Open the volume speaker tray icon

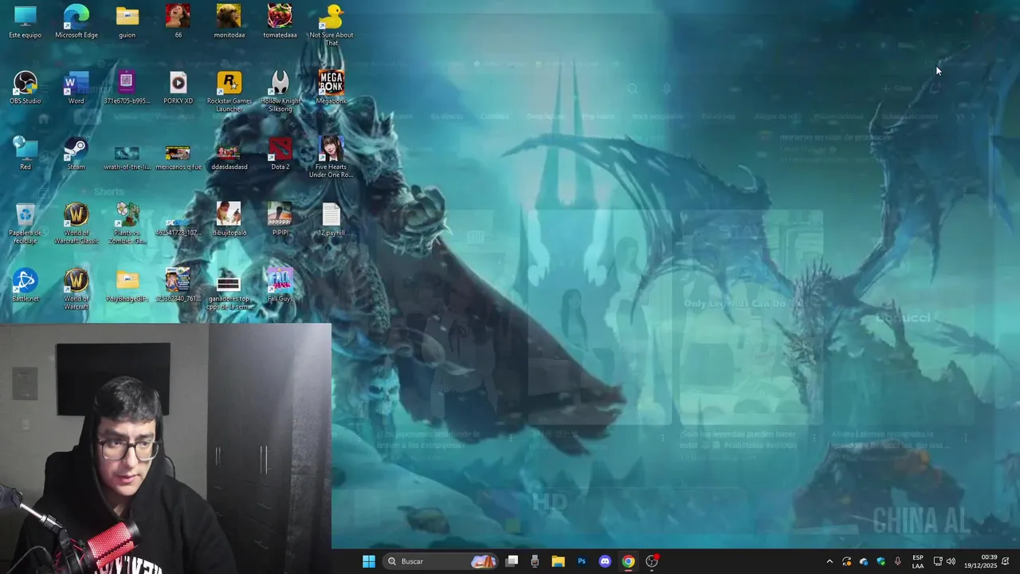tap(951, 561)
